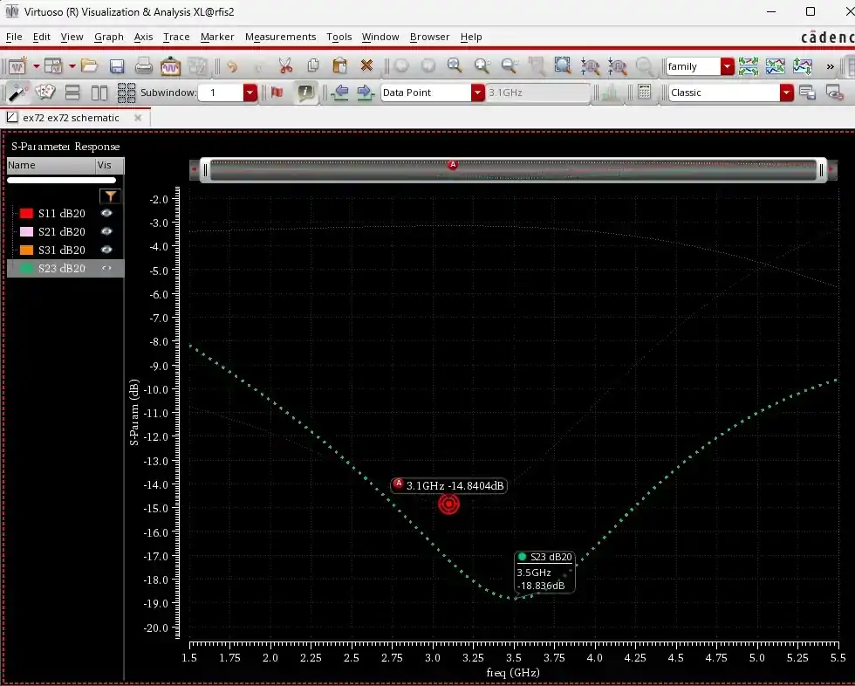Viewport: 855px width, 686px height.
Task: Open the Classic workspace dropdown
Action: [x=786, y=93]
